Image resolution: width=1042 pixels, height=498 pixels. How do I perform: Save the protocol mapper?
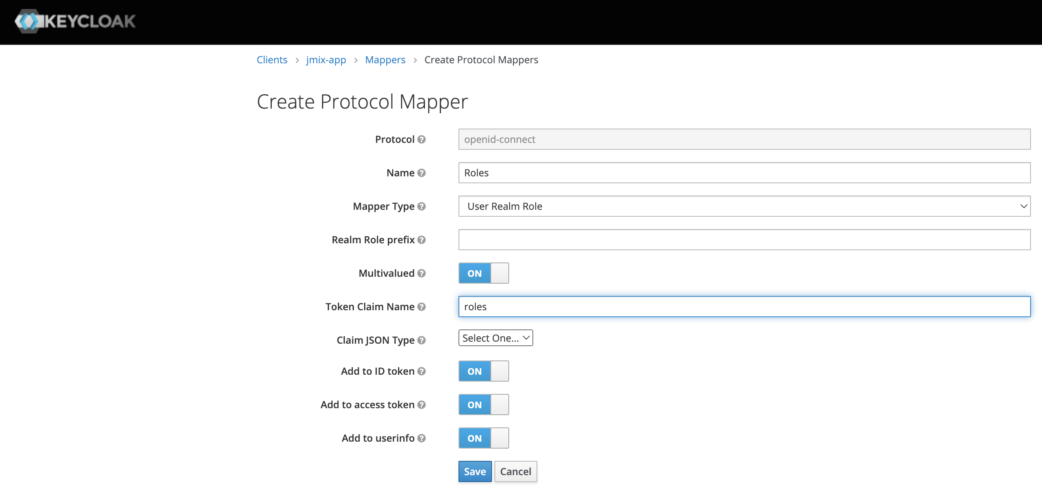(475, 471)
